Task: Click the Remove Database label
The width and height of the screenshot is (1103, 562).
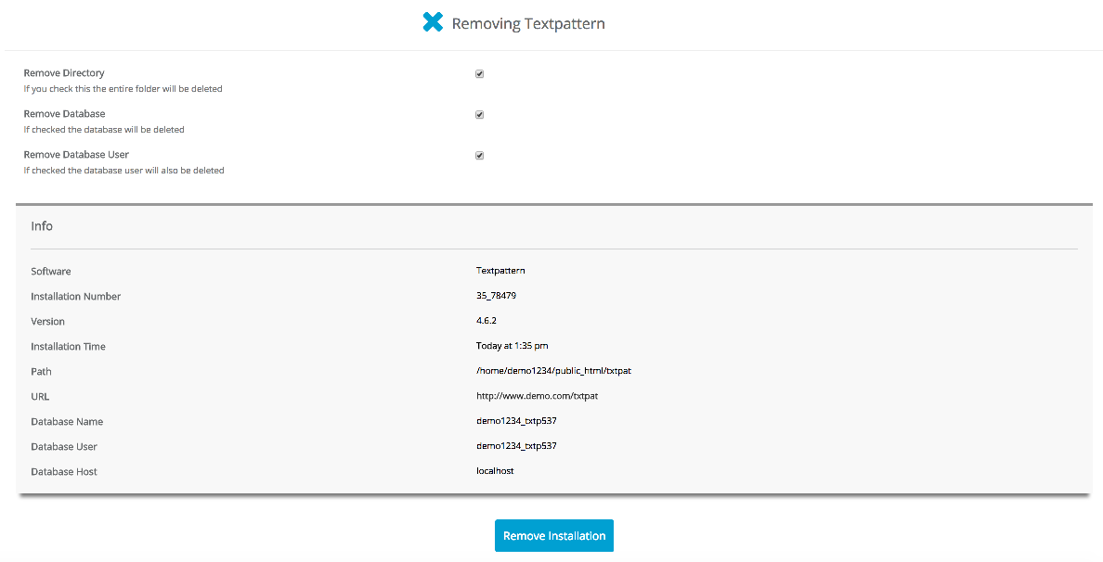Action: (x=65, y=114)
